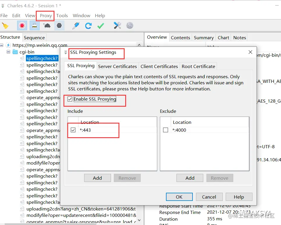Select modifyfile?oper=updaterecent&fileid request
Screen dimensions: 281x225
point(81,215)
